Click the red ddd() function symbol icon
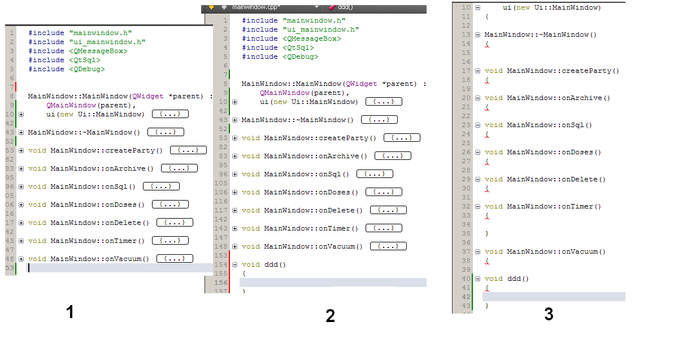 [332, 7]
